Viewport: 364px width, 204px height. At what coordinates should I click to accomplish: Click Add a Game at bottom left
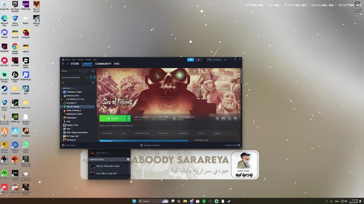tap(69, 145)
